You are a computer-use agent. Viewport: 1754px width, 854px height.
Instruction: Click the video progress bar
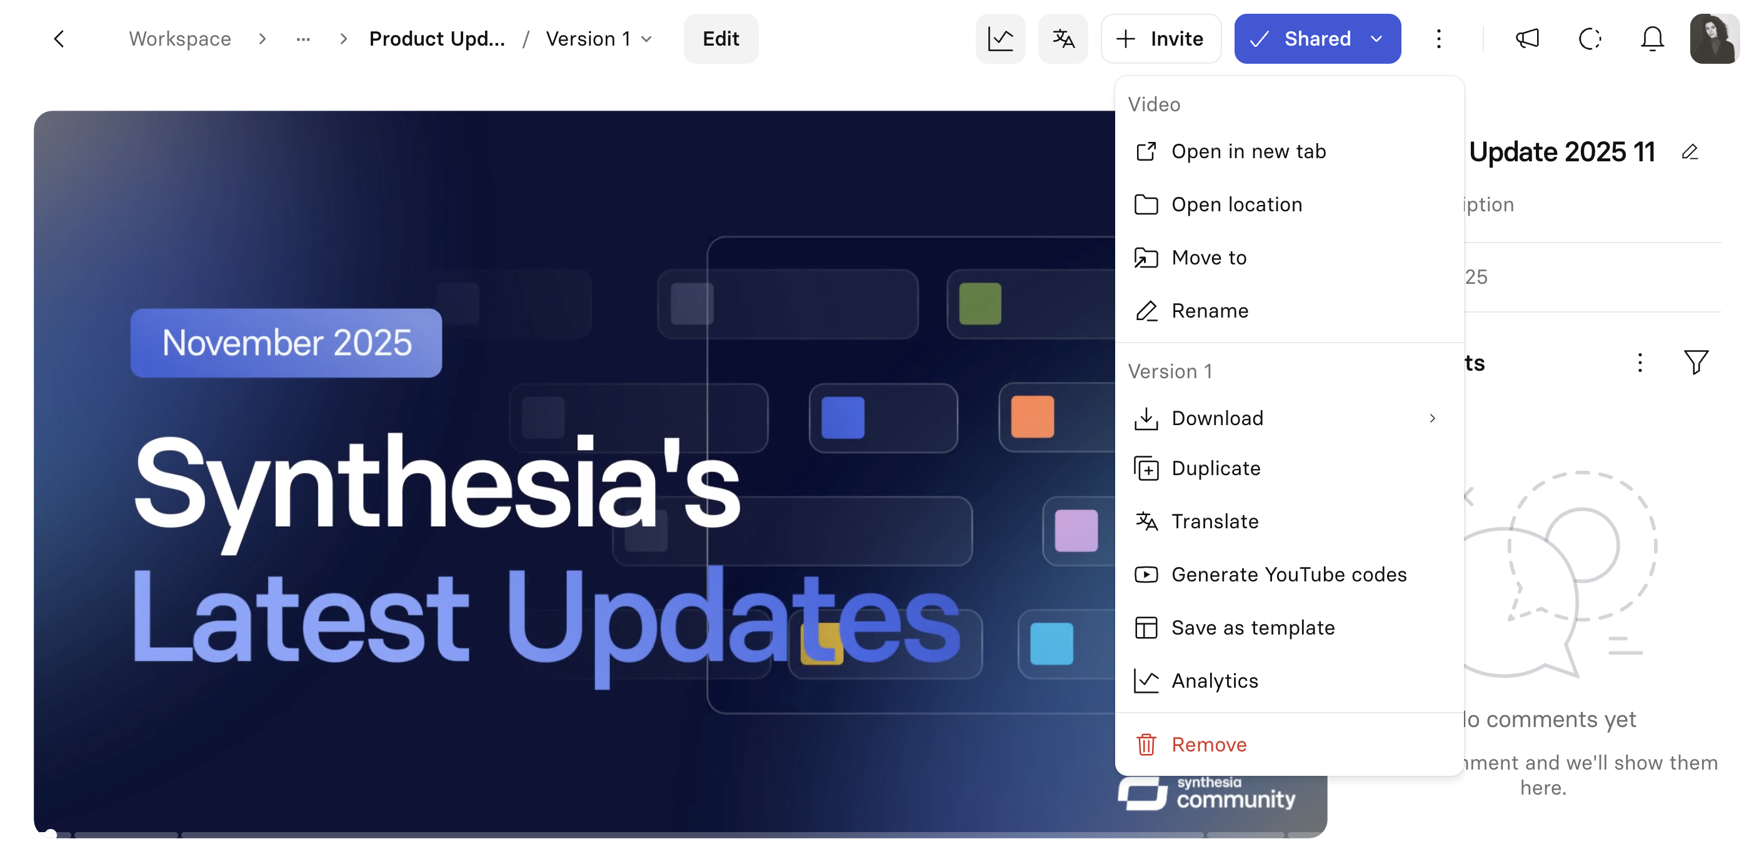click(680, 834)
